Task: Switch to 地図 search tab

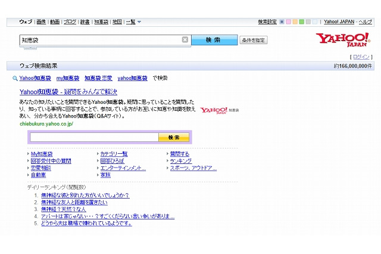Action: click(117, 21)
